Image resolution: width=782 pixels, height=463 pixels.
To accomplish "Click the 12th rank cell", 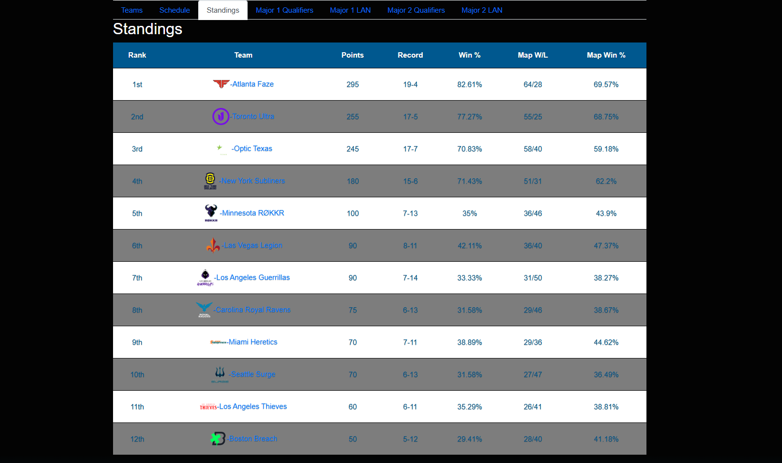I will [x=137, y=439].
